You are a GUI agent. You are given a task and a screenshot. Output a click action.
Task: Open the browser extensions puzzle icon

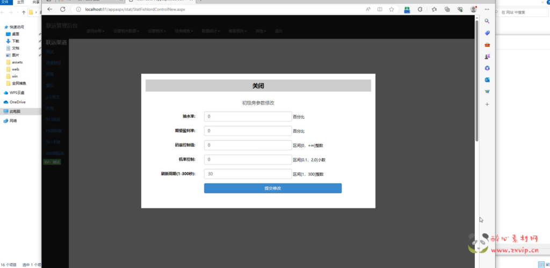coord(420,9)
